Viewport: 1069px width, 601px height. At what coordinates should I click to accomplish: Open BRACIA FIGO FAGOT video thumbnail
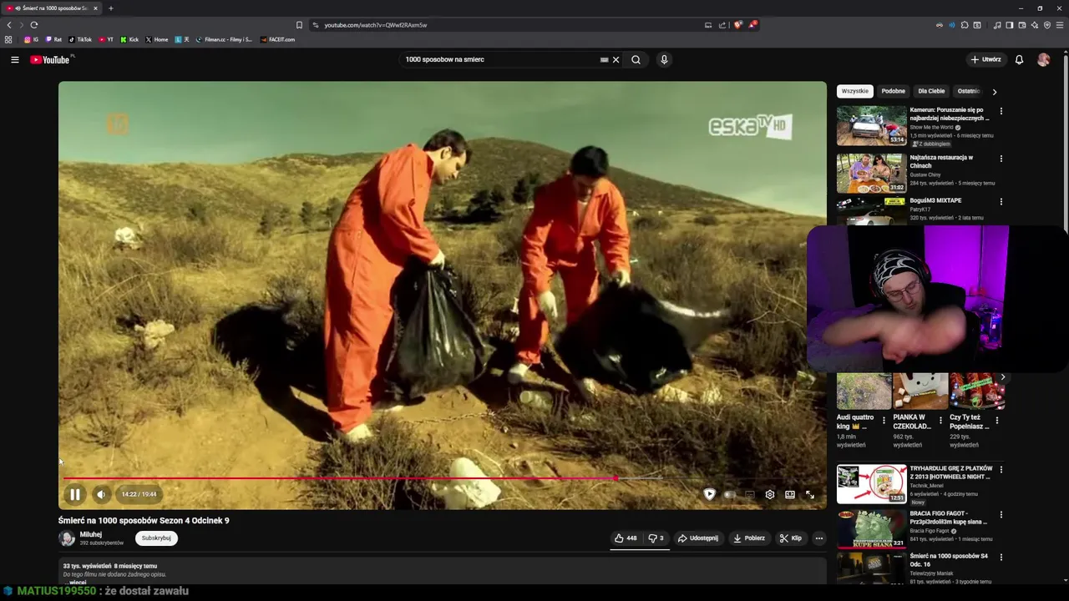[871, 528]
